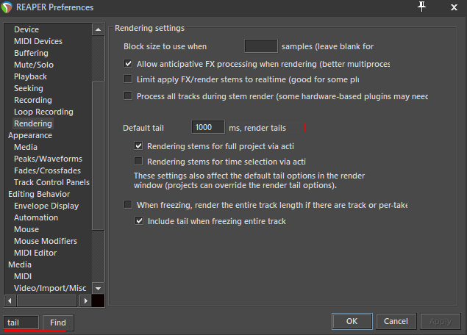Select Device in the preferences tree
Screen dimensions: 467x335
click(26, 29)
